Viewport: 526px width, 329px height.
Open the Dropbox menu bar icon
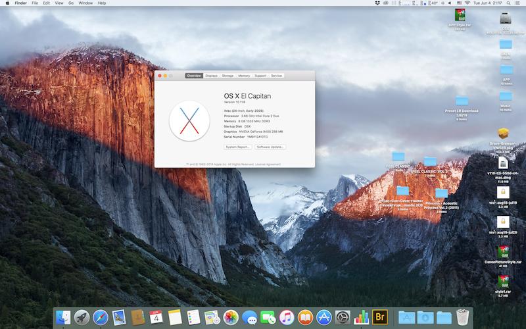click(x=377, y=3)
